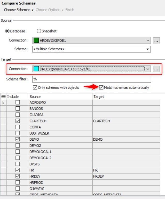Select the DBSFWUSER source cell
Screen dimensions: 165x199
tap(61, 133)
